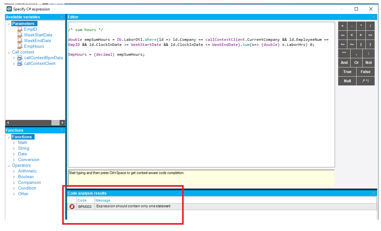Click the callContextClient table icon
The image size is (381, 231).
(20, 63)
